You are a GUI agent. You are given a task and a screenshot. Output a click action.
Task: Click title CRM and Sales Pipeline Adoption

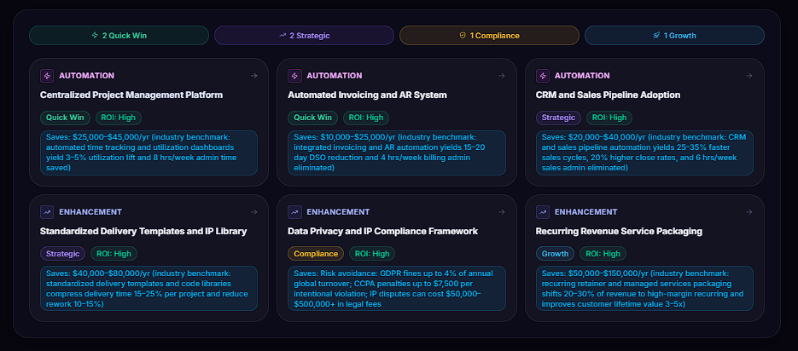coord(608,95)
